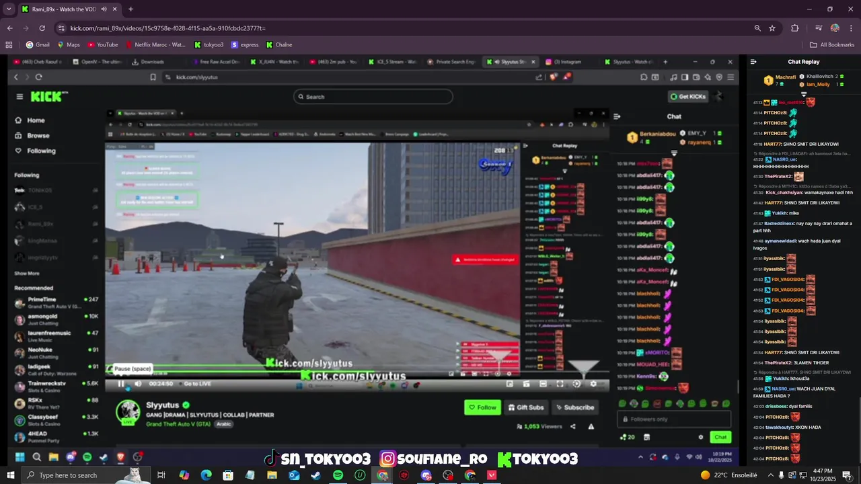Open the All Bookmarks folder
Screen dimensions: 861x484
tap(832, 45)
